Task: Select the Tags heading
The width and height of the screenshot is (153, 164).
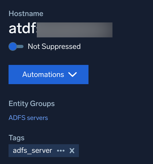Action: pyautogui.click(x=17, y=138)
